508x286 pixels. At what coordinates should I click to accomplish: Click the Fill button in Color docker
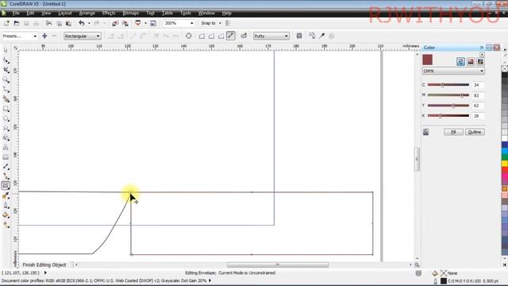(x=453, y=132)
